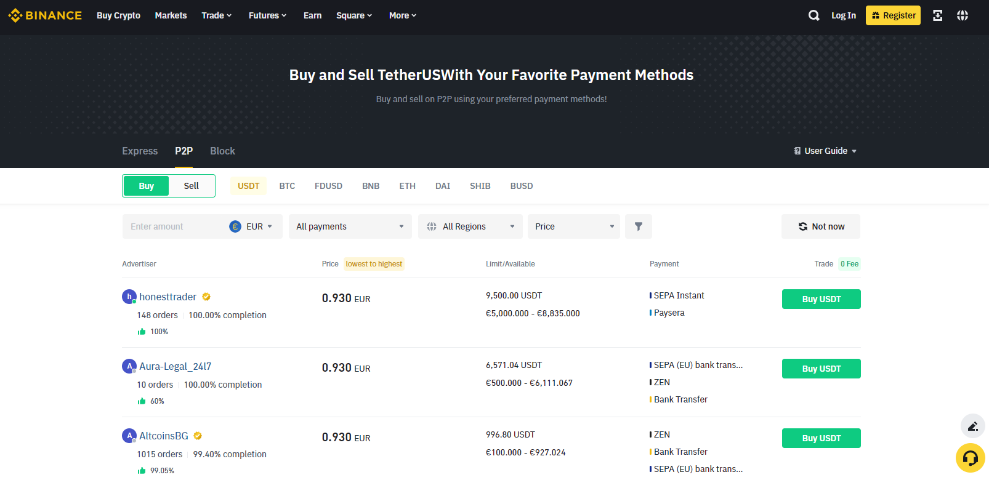
Task: Open the Price sort dropdown
Action: [x=574, y=226]
